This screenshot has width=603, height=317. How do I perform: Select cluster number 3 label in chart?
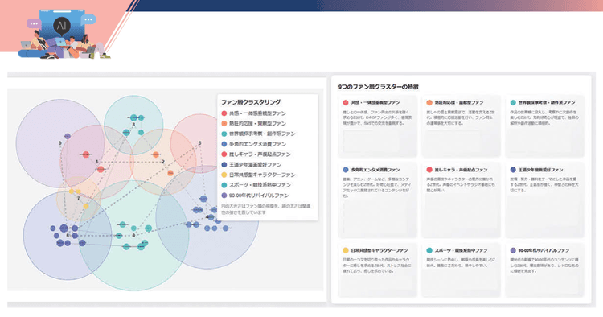pyautogui.click(x=133, y=235)
